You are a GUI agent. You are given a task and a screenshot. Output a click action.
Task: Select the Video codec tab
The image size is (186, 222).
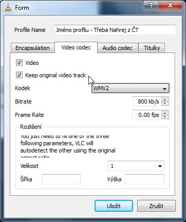(x=76, y=47)
